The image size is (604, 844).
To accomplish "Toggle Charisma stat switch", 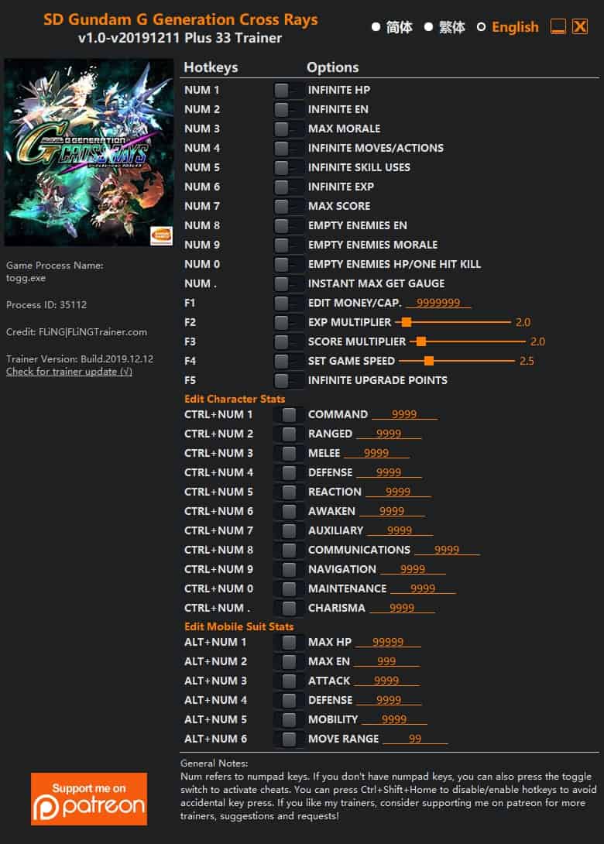I will click(289, 609).
